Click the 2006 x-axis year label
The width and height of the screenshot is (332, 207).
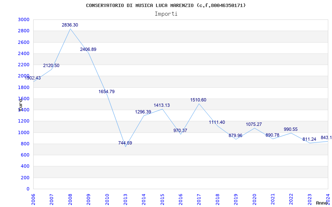33,199
